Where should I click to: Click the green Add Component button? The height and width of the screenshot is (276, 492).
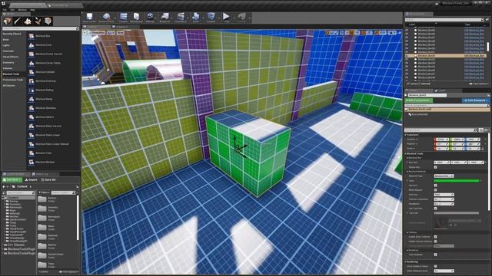click(x=419, y=100)
